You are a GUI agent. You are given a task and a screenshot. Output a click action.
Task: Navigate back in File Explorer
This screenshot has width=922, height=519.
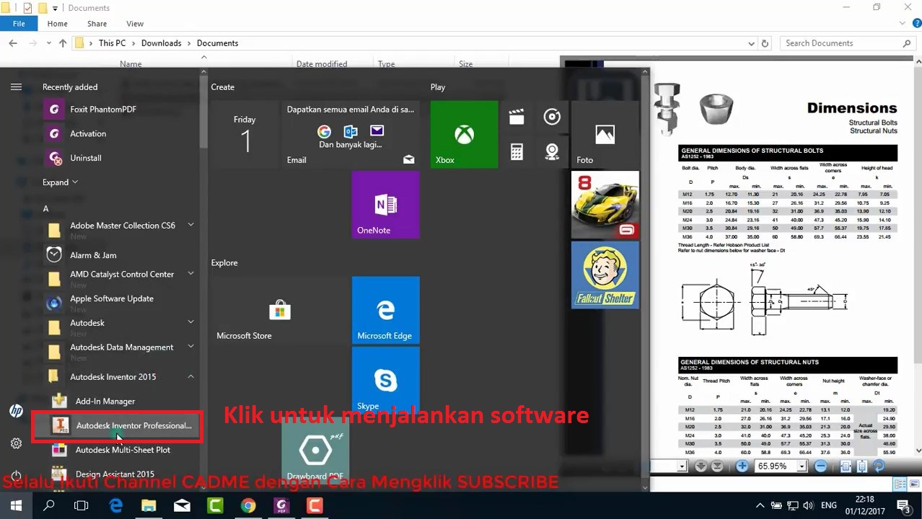pyautogui.click(x=12, y=43)
